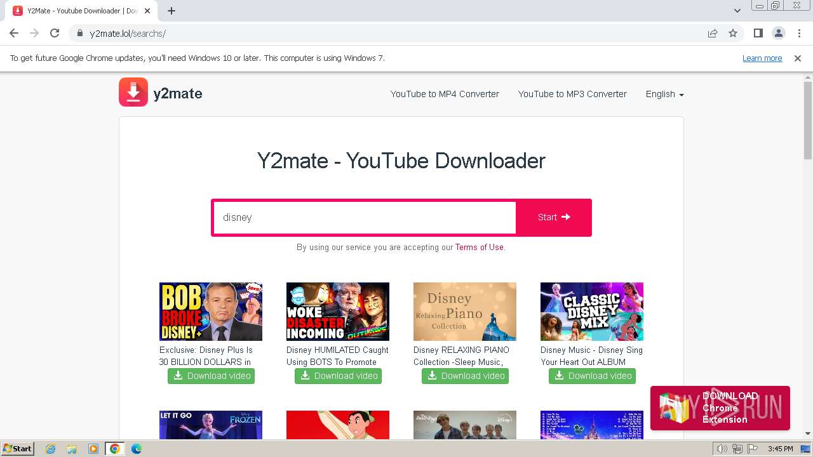Open the Chrome side panel icon

point(758,33)
